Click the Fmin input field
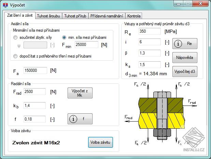The width and height of the screenshot is (211, 159). click(x=86, y=45)
